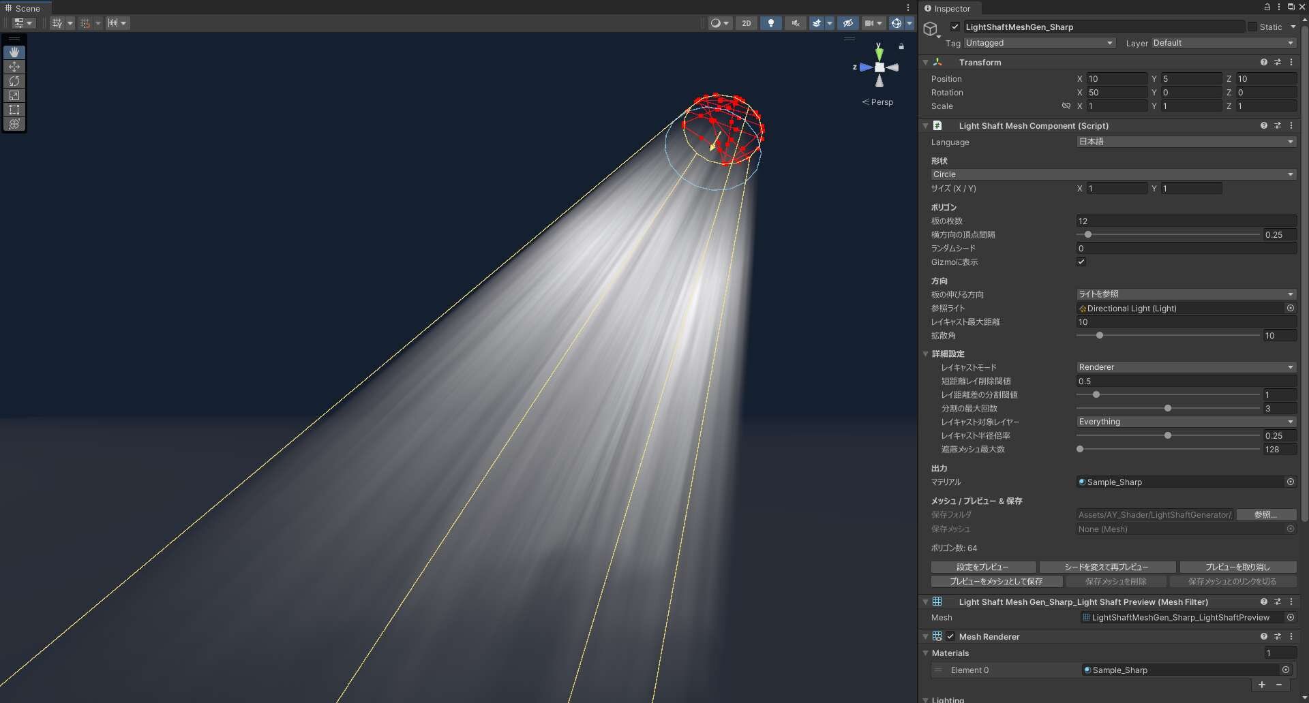This screenshot has height=703, width=1309.
Task: Select the Scale tool
Action: [14, 95]
